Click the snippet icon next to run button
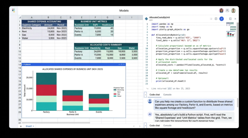Screen dimensions: 248x138 point(216,19)
